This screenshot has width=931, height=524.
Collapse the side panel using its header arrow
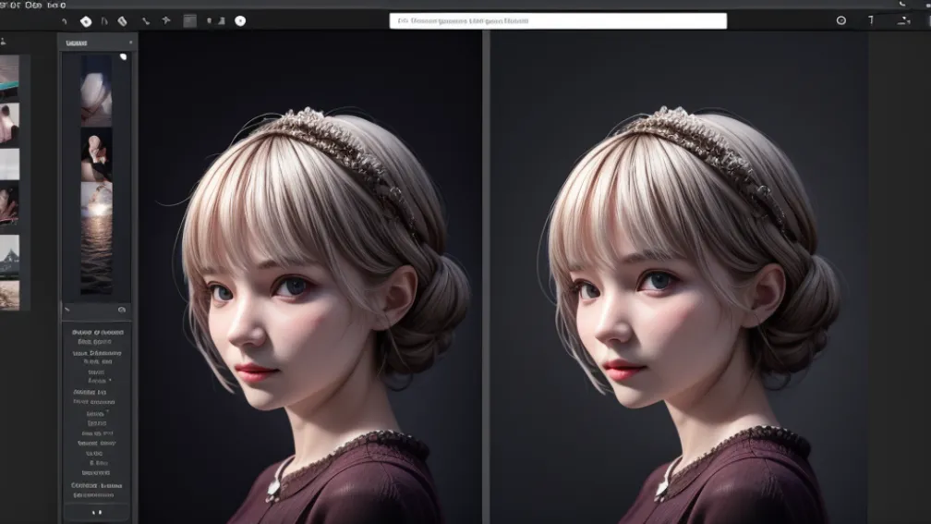tap(130, 43)
